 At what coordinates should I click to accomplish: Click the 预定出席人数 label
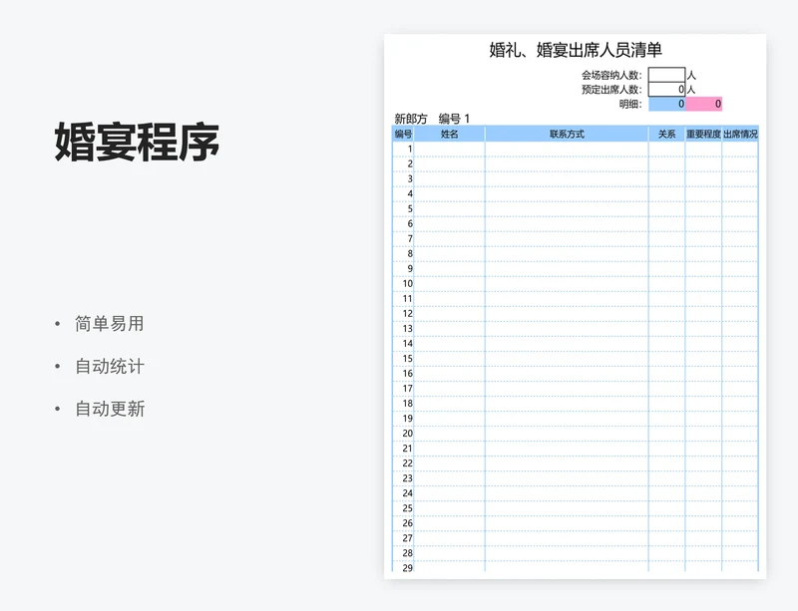(611, 90)
